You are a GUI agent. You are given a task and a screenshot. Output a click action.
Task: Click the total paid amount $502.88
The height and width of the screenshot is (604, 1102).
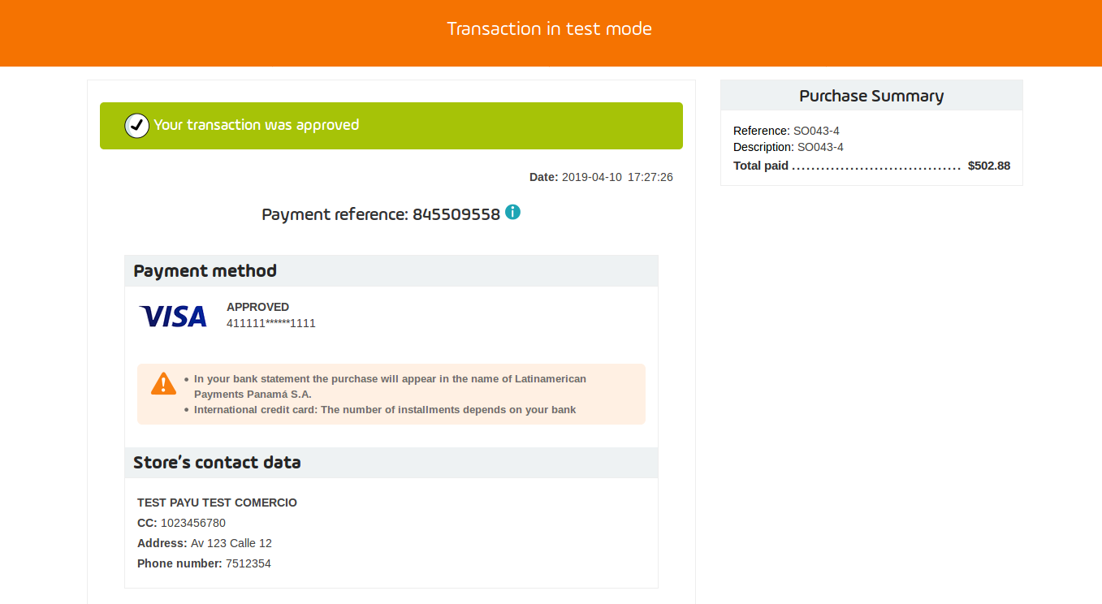click(988, 166)
